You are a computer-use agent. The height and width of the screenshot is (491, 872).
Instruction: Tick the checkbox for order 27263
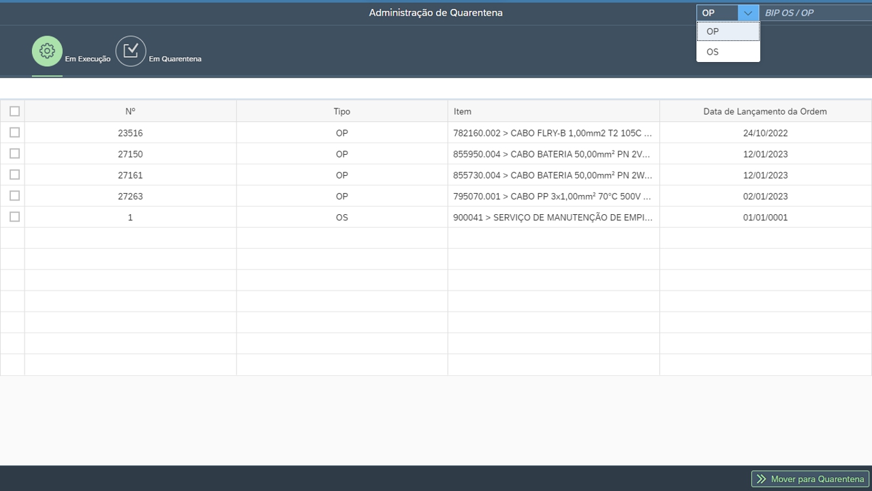pyautogui.click(x=14, y=196)
